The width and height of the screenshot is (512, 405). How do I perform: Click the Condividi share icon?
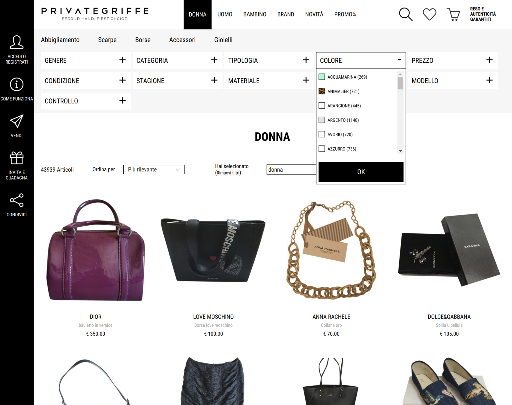(x=17, y=200)
